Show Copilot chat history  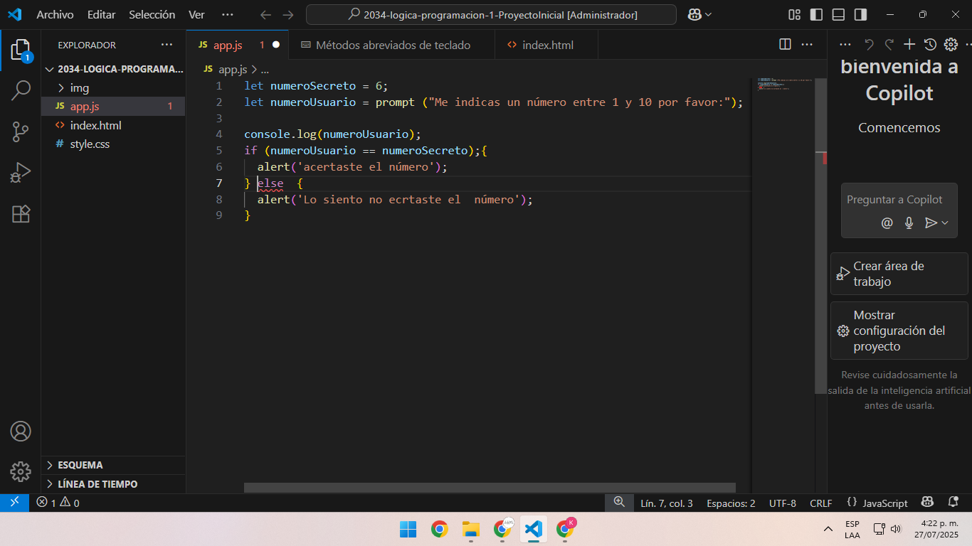tap(930, 44)
